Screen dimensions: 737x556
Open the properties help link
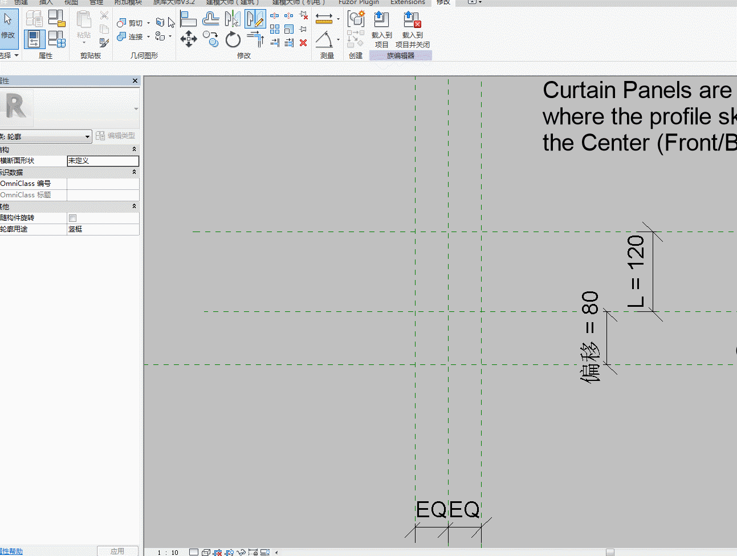click(11, 551)
